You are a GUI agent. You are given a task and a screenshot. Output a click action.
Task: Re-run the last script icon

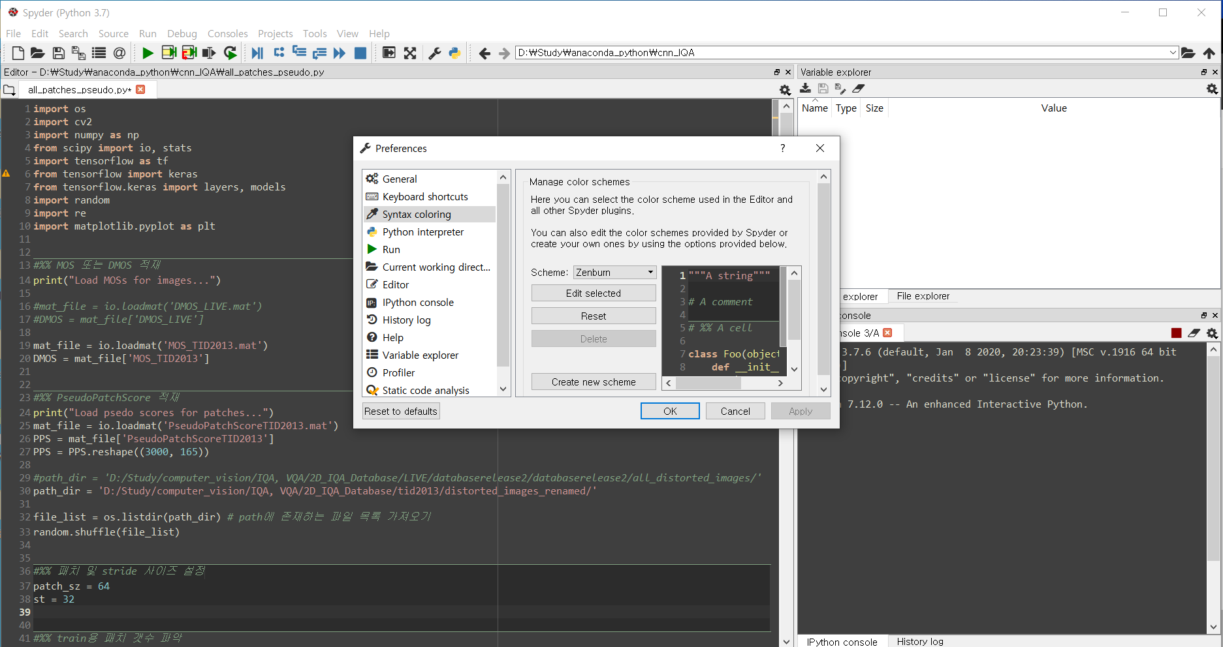pyautogui.click(x=230, y=53)
